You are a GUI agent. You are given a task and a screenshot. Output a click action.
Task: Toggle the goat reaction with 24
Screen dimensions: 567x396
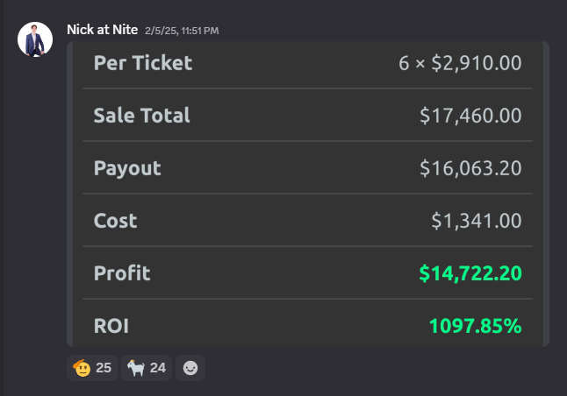147,368
